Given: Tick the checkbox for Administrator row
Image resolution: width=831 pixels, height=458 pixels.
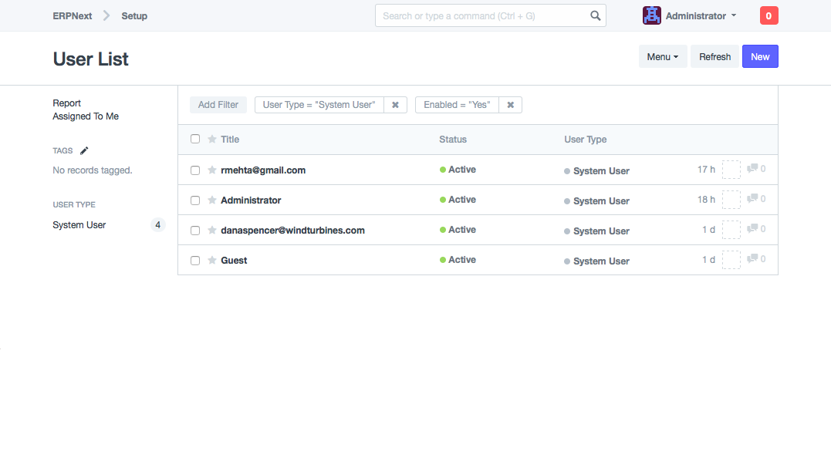Looking at the screenshot, I should click(194, 200).
